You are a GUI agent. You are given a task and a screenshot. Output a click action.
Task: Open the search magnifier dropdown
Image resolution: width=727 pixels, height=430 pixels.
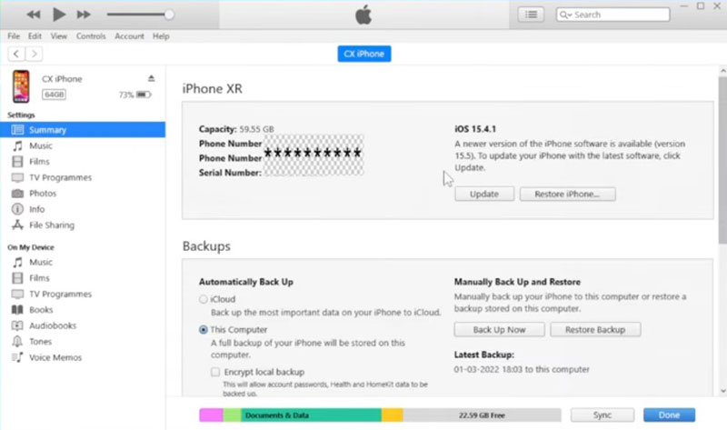pyautogui.click(x=565, y=15)
